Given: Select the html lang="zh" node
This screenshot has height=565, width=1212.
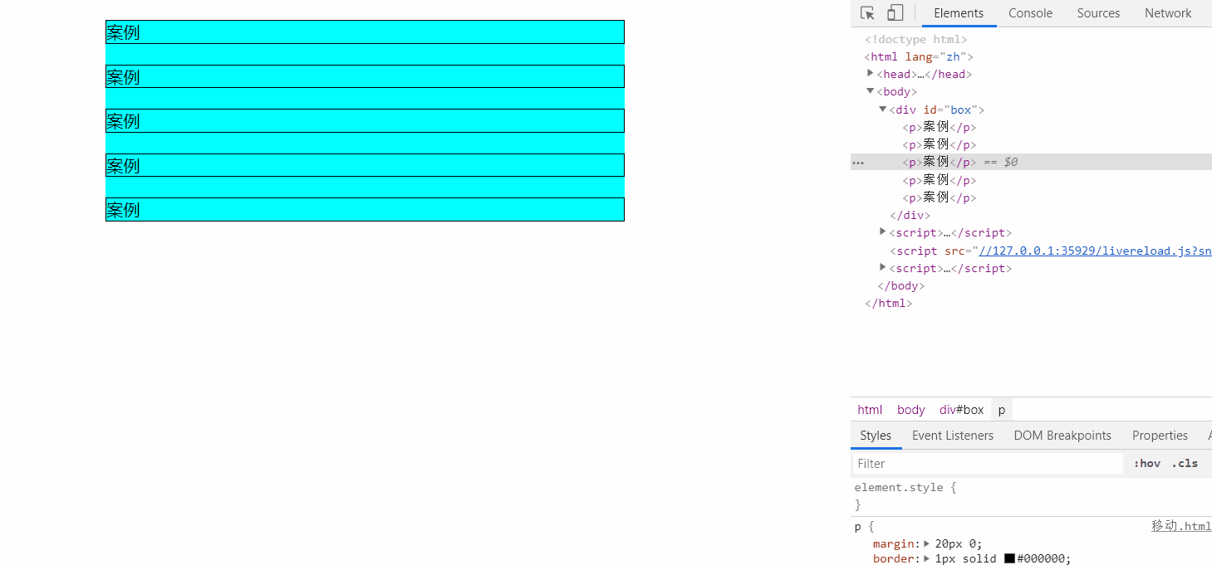Looking at the screenshot, I should (918, 56).
